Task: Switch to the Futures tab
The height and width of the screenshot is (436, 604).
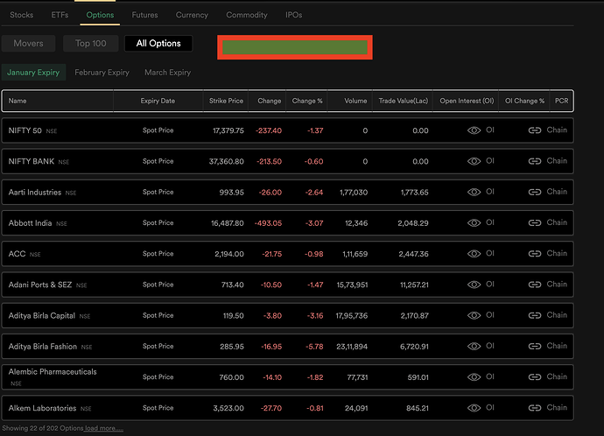Action: 144,15
